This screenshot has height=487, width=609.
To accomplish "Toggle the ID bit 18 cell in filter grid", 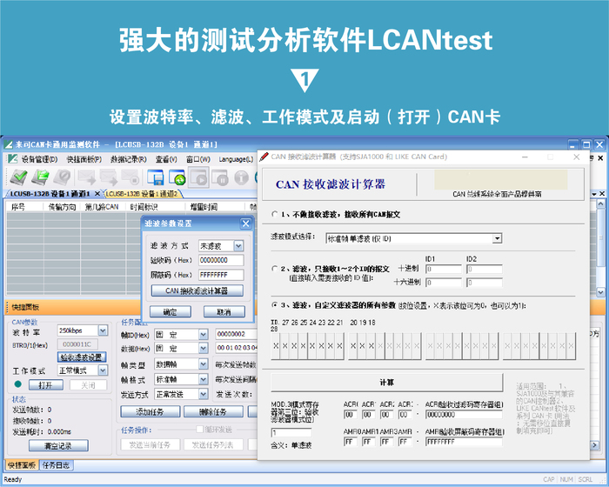I will point(371,345).
